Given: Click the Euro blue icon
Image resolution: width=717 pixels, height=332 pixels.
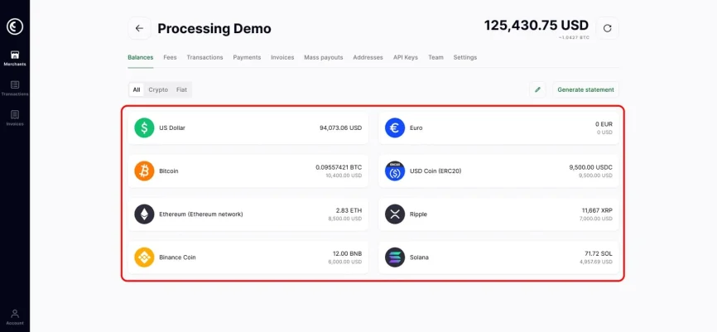Looking at the screenshot, I should point(395,128).
